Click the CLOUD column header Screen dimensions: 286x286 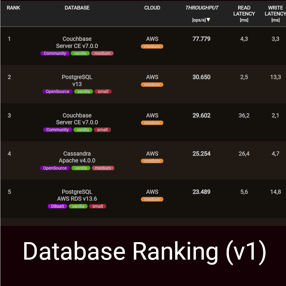tap(152, 8)
